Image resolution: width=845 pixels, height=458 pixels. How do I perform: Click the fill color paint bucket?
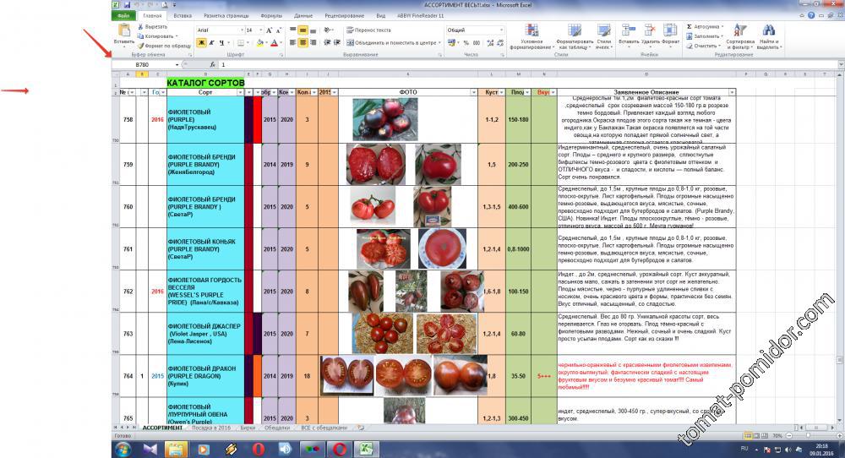click(259, 42)
